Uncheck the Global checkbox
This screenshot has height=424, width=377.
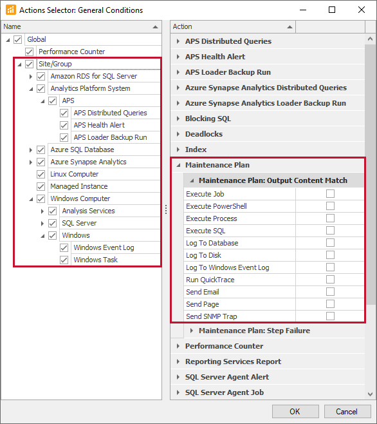tap(17, 39)
